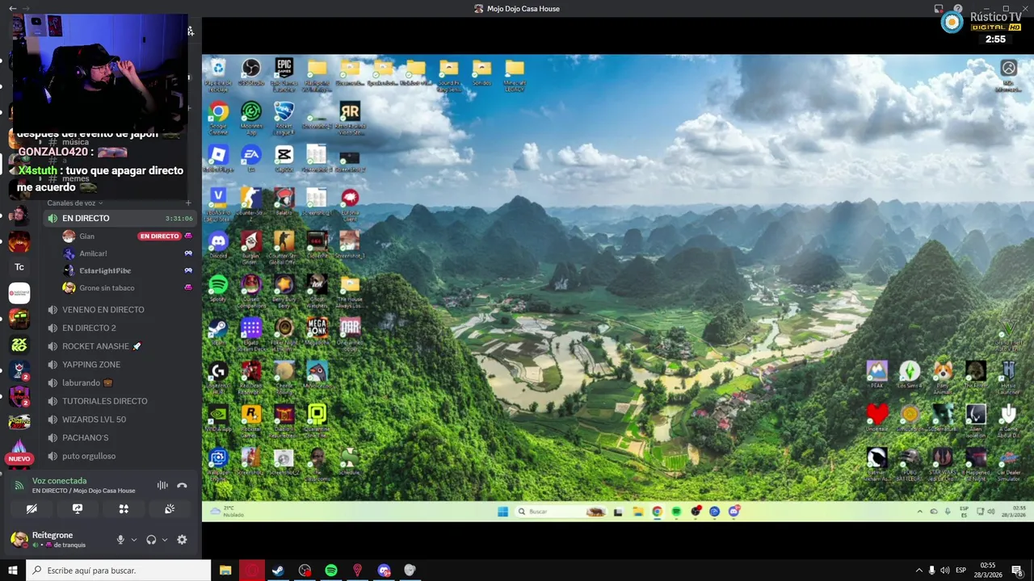
Task: Disconnect from the voice channel
Action: (182, 485)
